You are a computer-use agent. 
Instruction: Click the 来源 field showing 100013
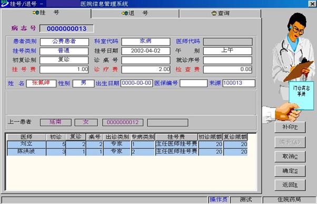pyautogui.click(x=239, y=83)
